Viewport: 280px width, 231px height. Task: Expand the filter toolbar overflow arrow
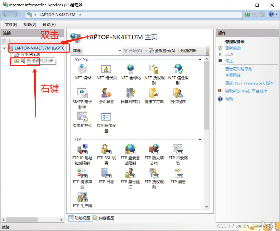point(207,53)
